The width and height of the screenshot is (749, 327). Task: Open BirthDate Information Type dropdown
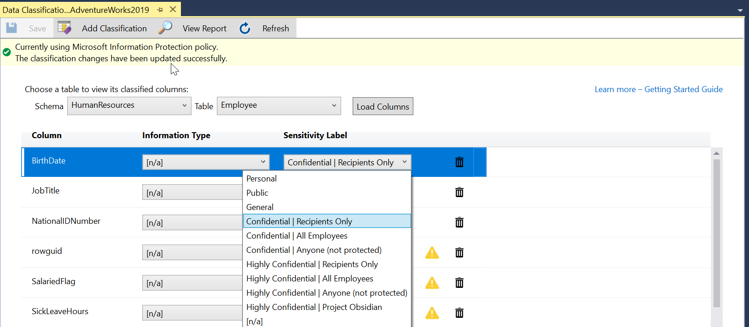pos(206,162)
